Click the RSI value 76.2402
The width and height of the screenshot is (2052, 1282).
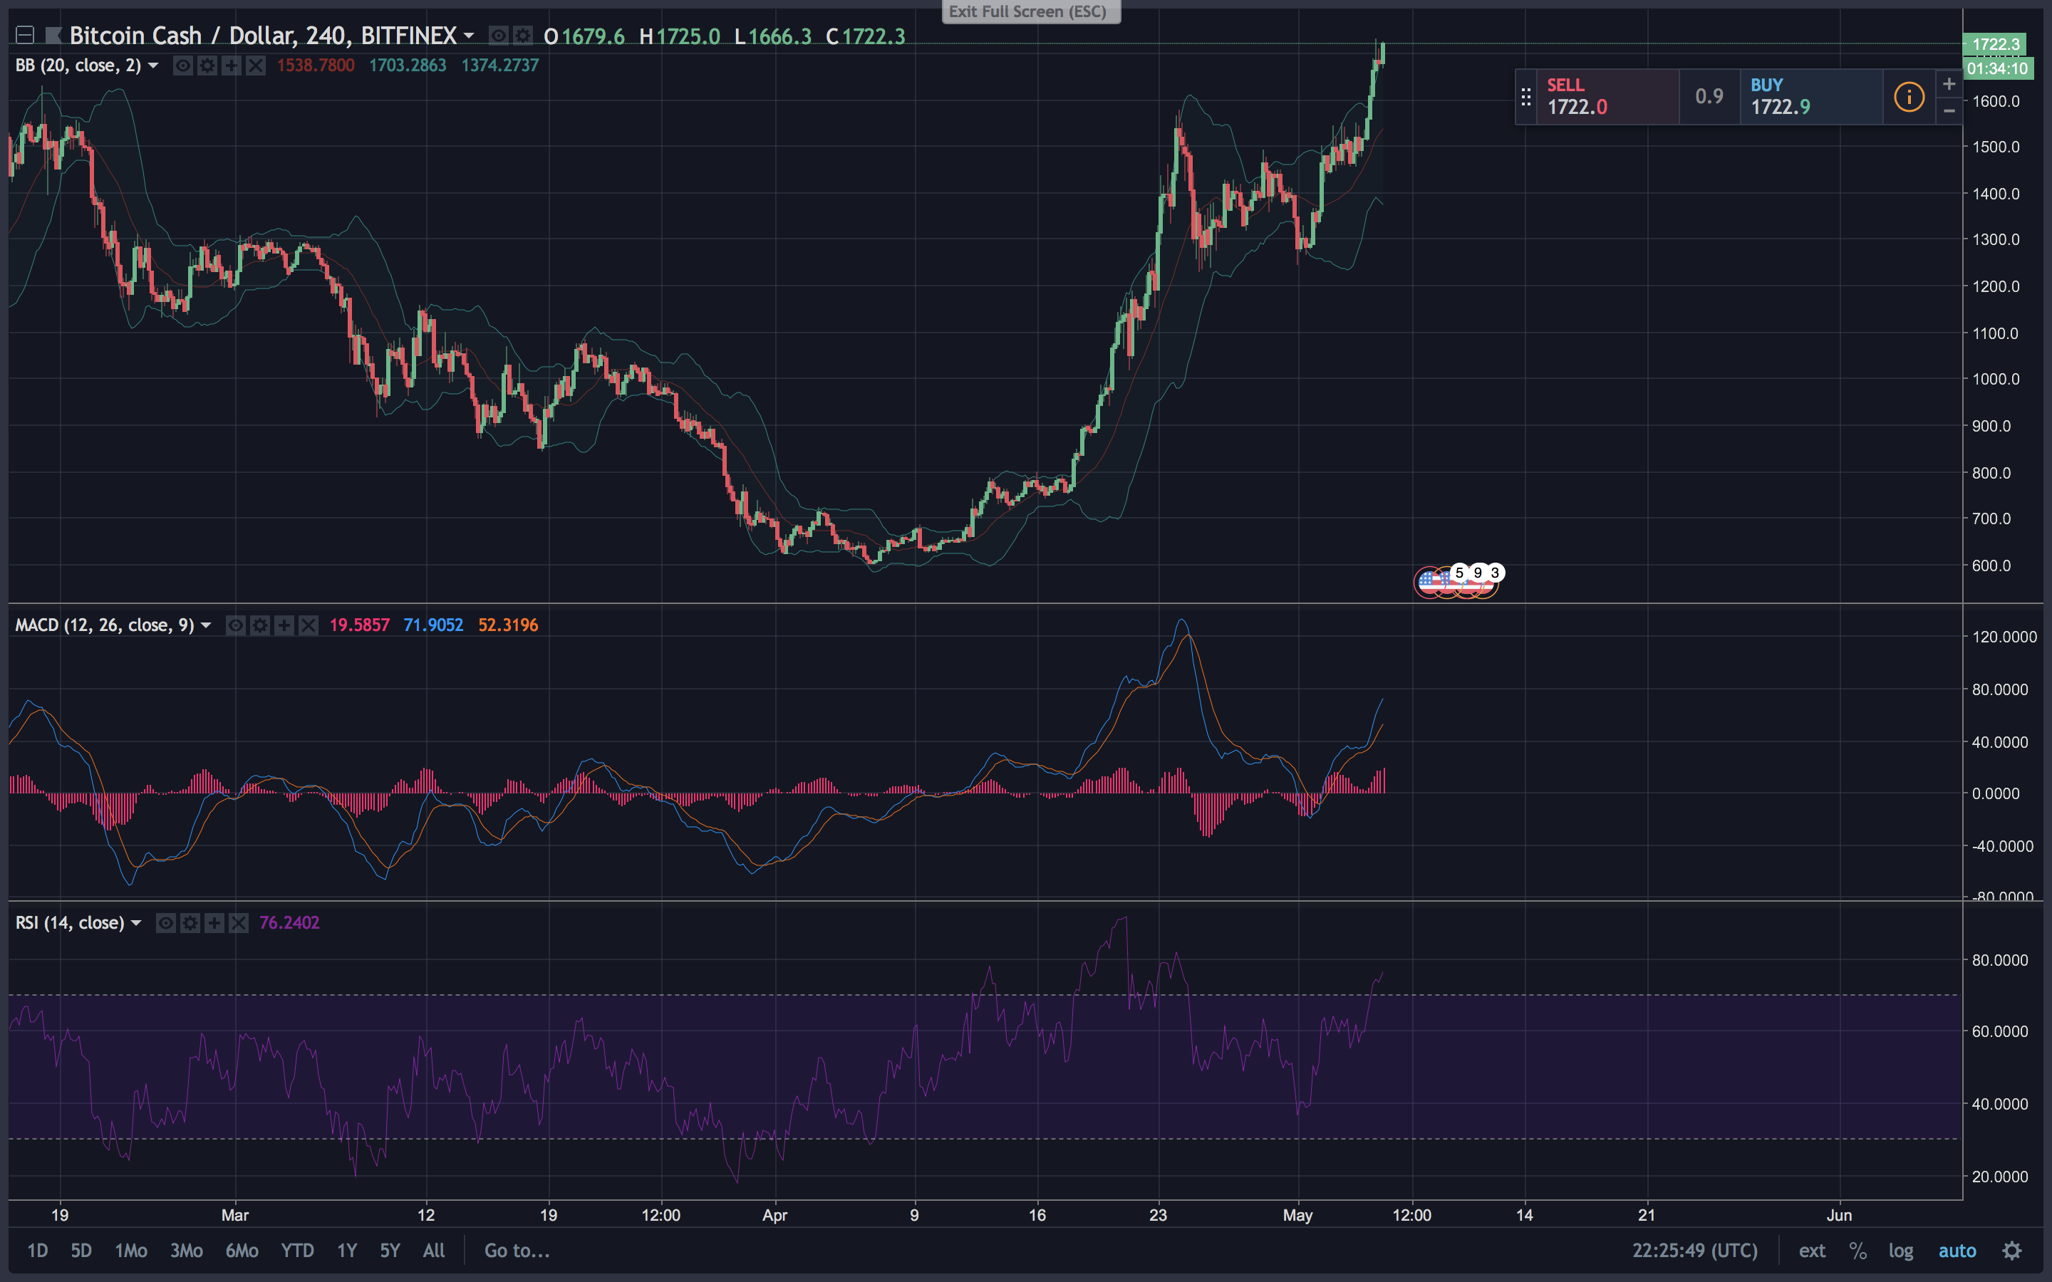289,922
